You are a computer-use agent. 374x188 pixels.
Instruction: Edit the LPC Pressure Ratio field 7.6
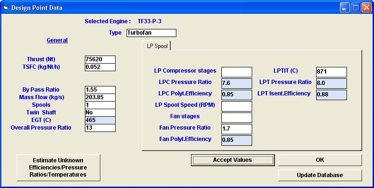click(237, 84)
